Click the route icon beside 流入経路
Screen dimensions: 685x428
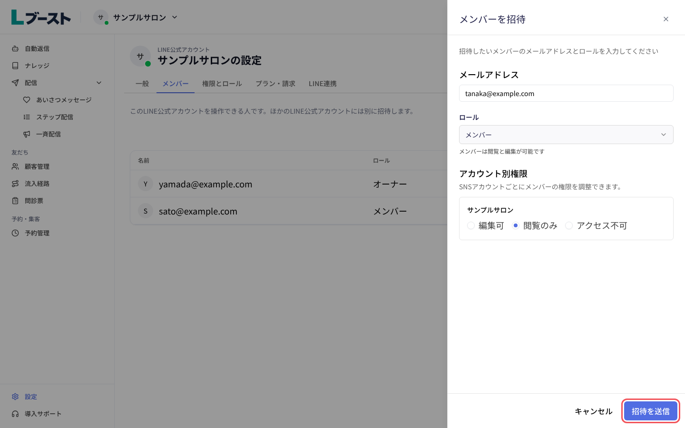click(15, 184)
